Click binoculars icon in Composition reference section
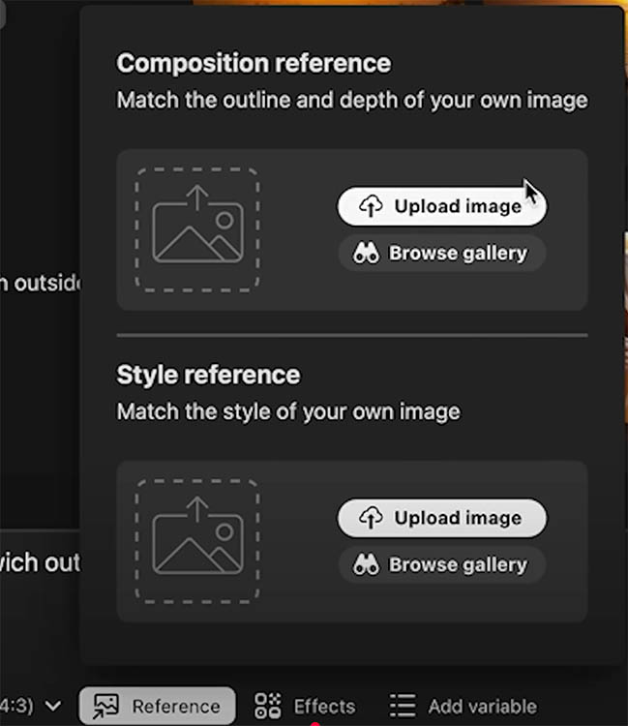The width and height of the screenshot is (628, 726). click(x=366, y=254)
